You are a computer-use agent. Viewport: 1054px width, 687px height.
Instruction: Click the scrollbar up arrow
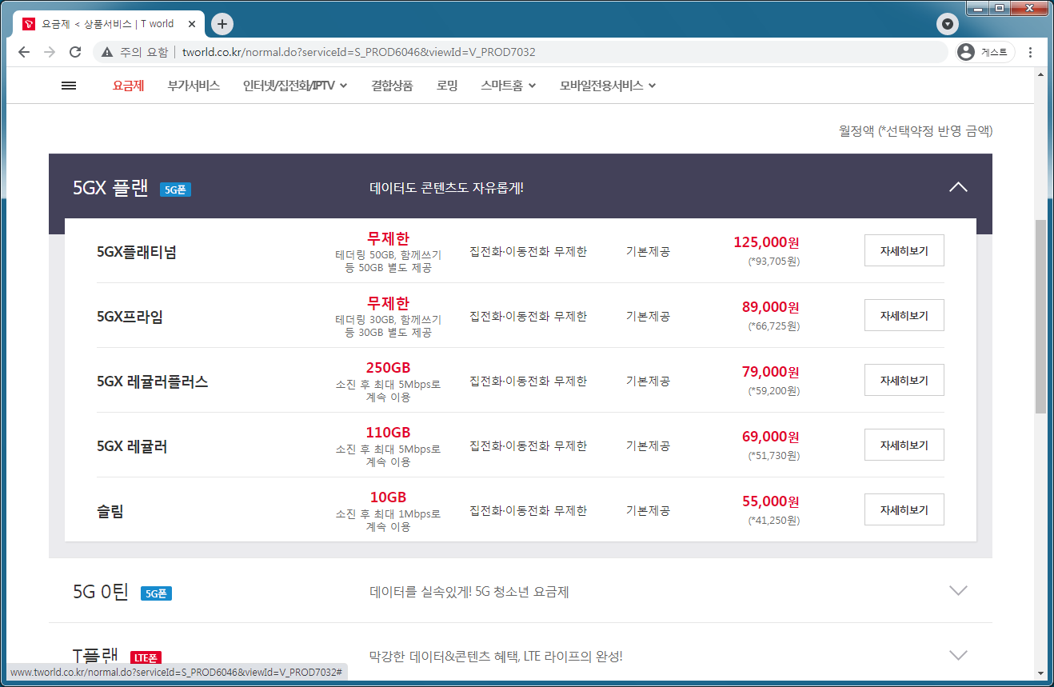1040,74
